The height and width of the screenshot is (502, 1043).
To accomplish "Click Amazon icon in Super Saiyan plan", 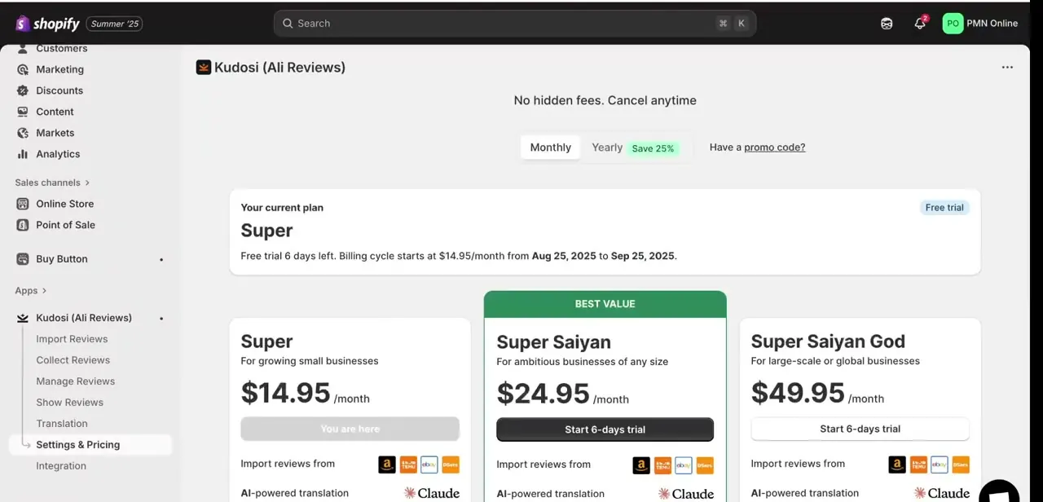I will click(x=641, y=465).
